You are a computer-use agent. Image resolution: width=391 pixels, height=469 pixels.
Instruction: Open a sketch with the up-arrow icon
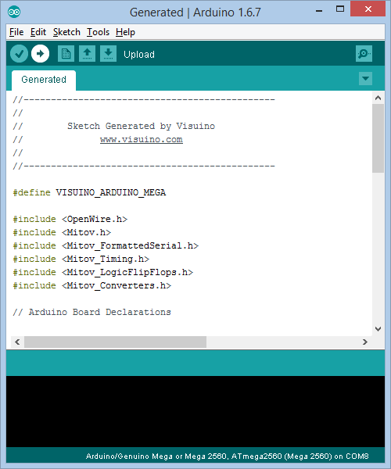point(87,54)
